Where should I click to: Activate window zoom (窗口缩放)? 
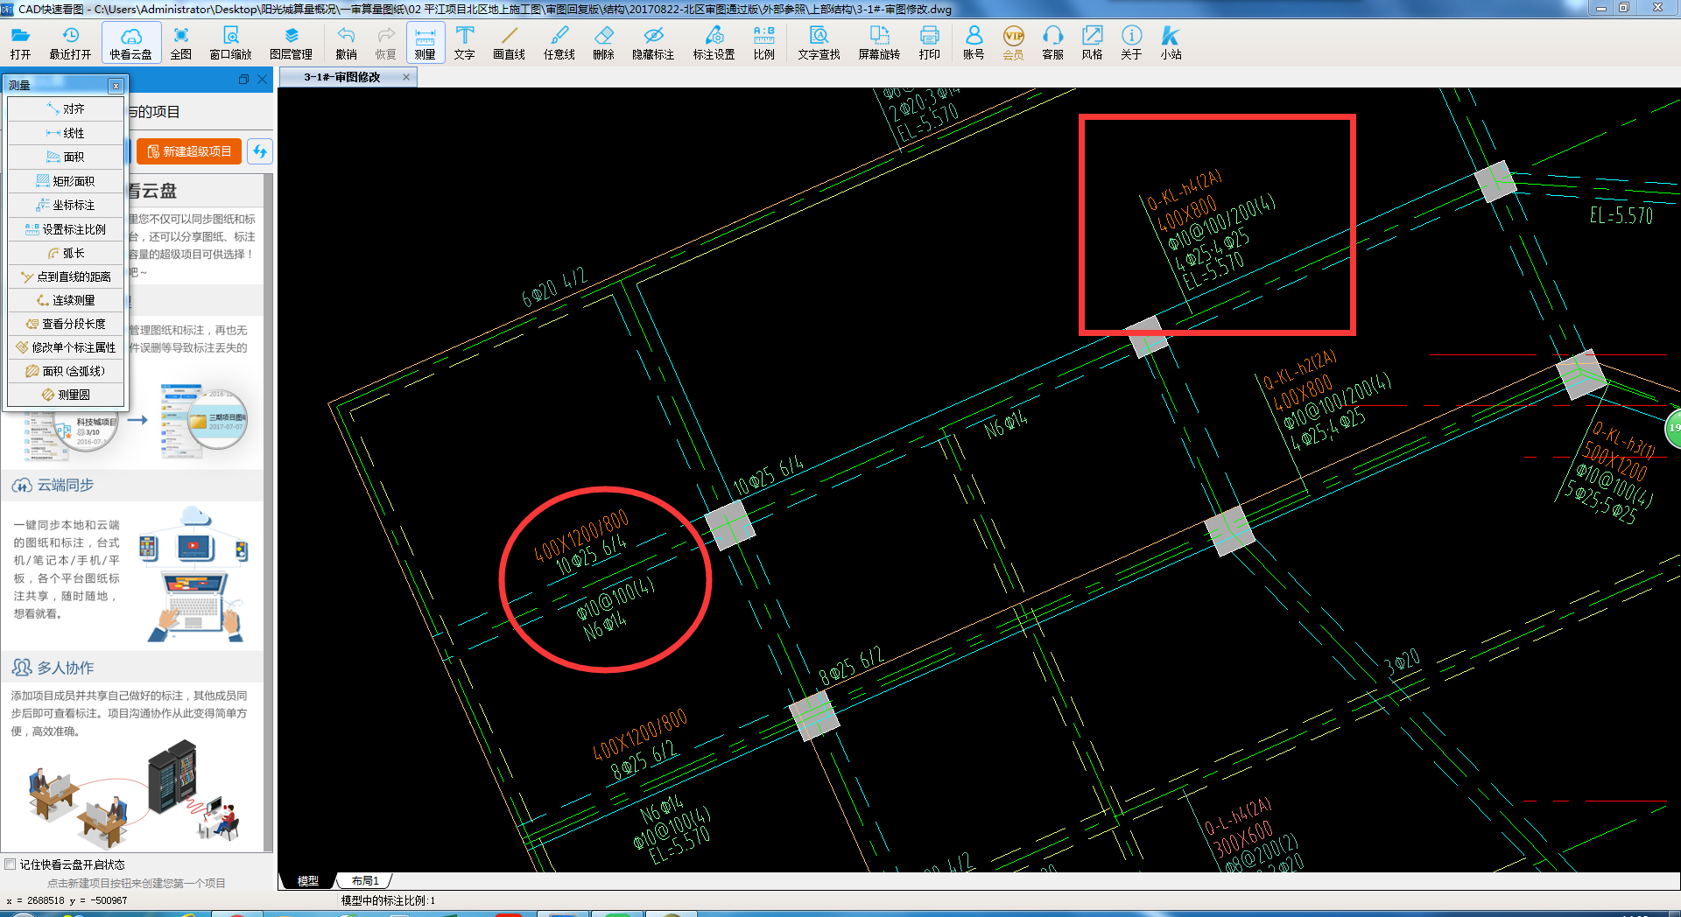pos(230,42)
